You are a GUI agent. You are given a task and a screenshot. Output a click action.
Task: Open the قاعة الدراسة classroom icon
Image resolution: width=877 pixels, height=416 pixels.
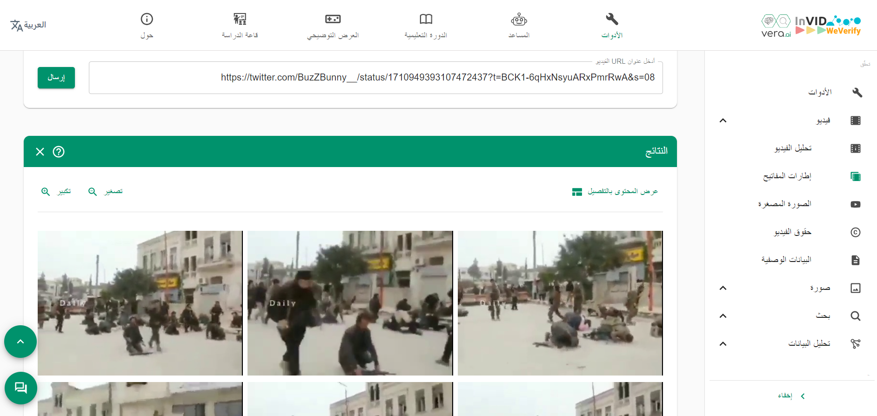tap(240, 19)
